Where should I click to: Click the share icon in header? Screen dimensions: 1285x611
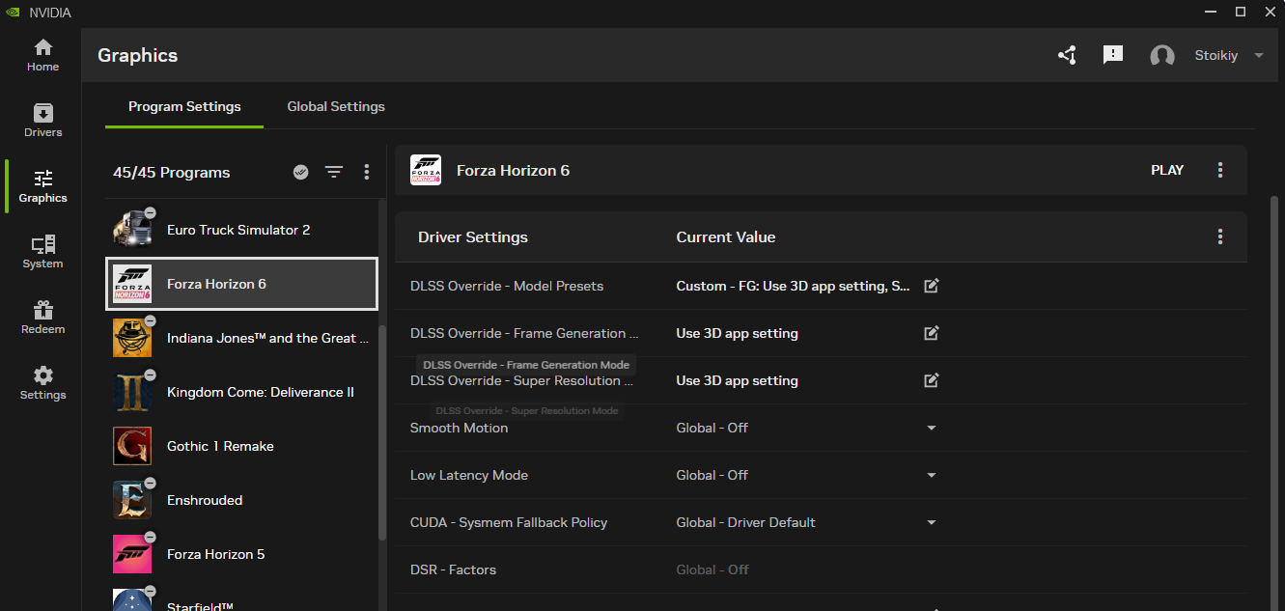1067,55
